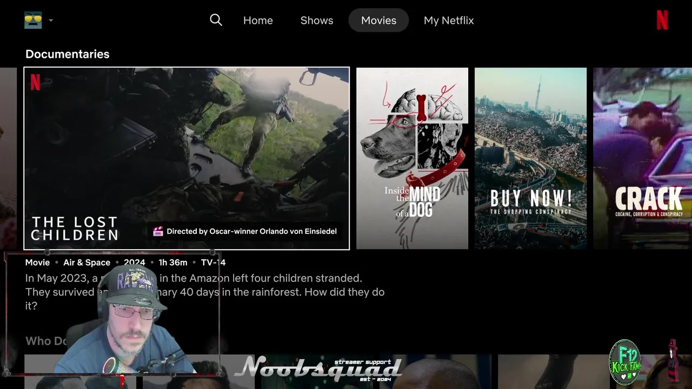
Task: Open the search magnifier icon
Action: point(216,20)
